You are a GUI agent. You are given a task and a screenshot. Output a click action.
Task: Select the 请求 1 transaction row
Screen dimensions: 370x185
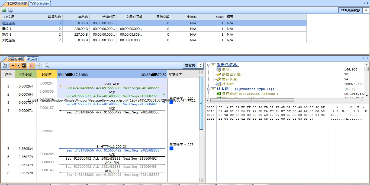[x=20, y=29]
